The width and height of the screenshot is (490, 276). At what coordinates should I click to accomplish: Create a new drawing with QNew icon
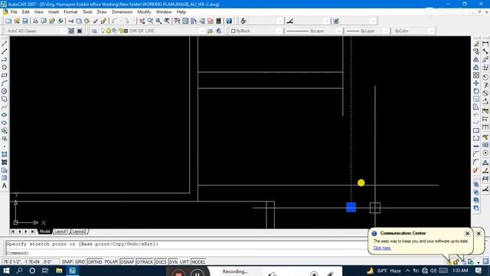pos(8,21)
